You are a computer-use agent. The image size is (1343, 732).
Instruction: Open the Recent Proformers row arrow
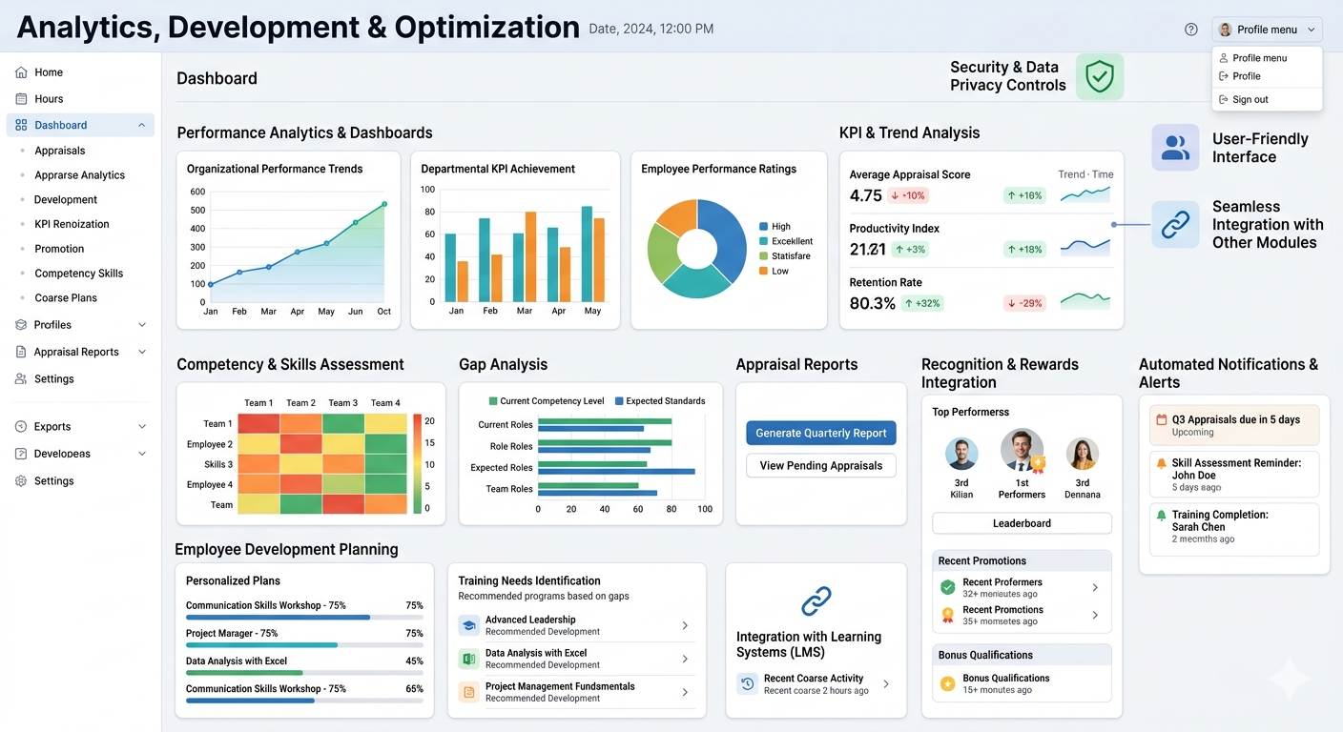pyautogui.click(x=1095, y=587)
